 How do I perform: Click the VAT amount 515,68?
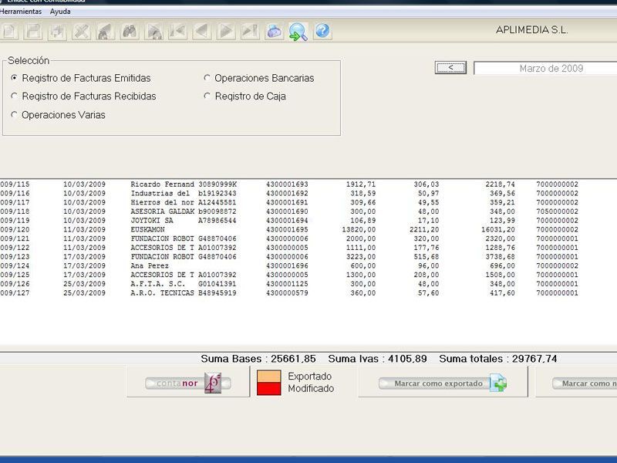(x=427, y=257)
